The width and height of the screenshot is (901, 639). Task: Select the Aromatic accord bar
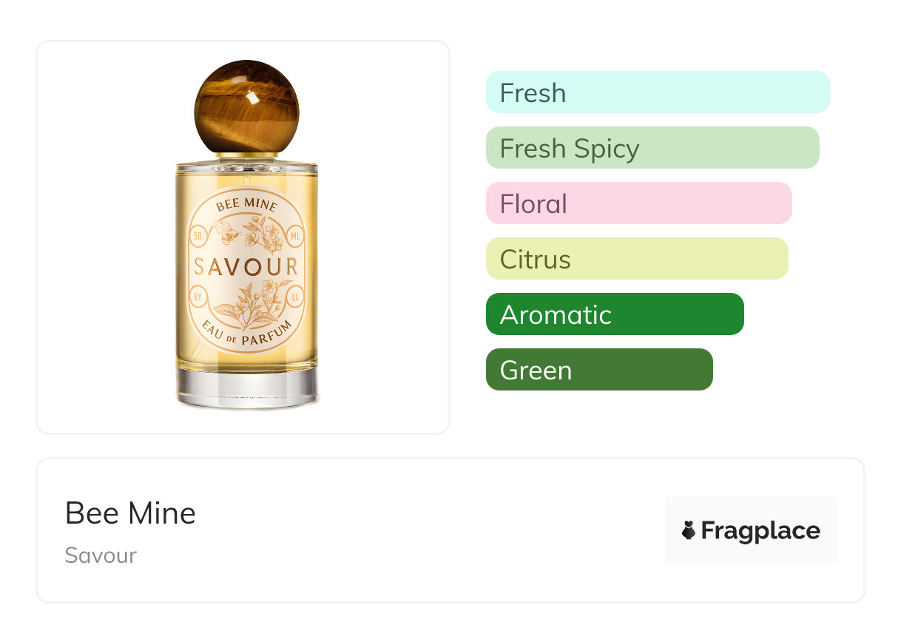pos(614,314)
